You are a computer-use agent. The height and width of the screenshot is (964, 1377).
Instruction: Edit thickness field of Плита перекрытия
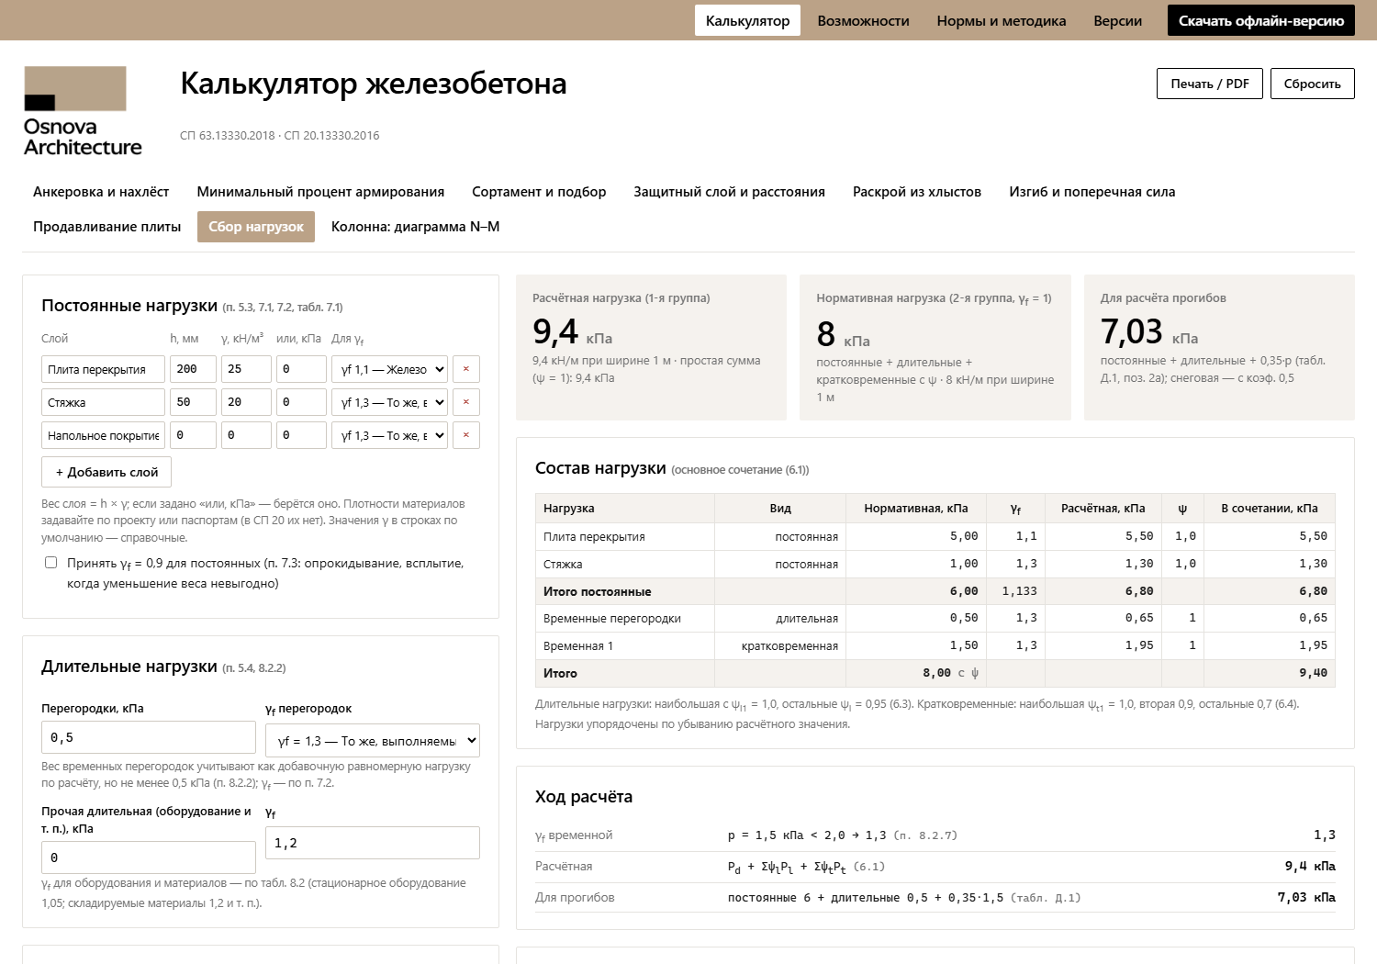click(x=193, y=369)
